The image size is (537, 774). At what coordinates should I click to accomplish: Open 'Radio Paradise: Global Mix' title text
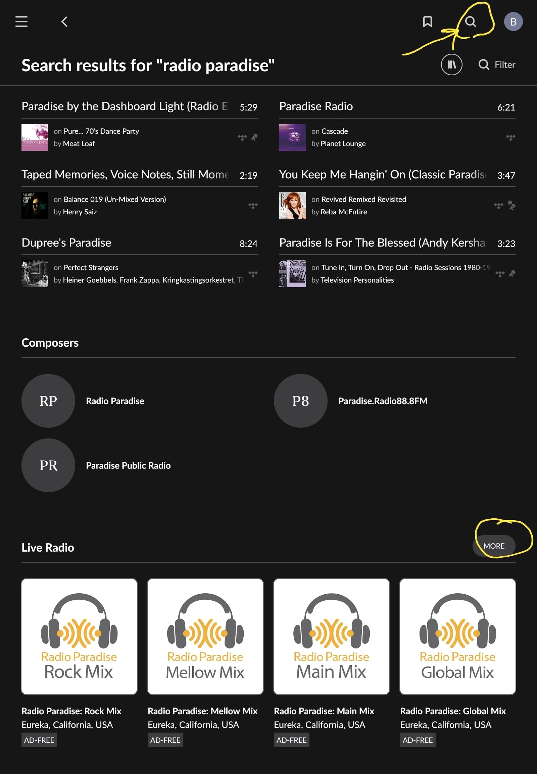tap(453, 711)
